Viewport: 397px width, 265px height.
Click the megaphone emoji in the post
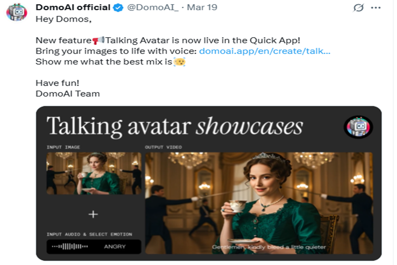click(x=98, y=40)
